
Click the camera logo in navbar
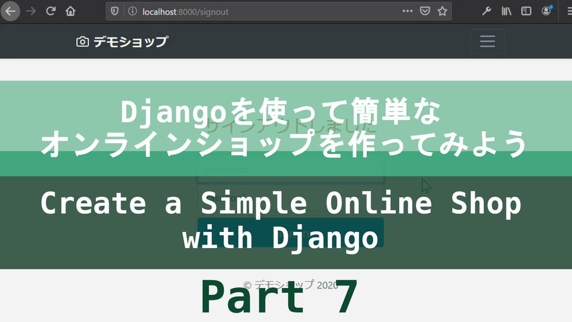82,42
